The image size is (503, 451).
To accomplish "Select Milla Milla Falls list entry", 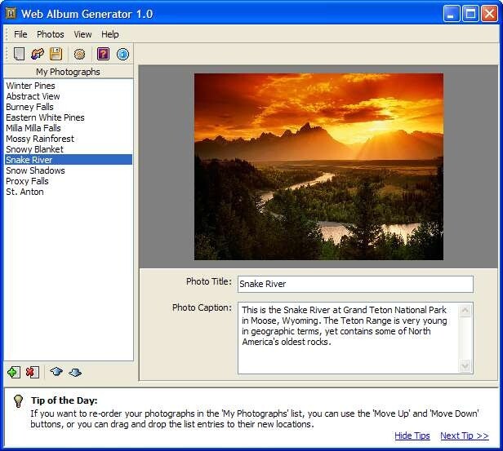I will [69, 128].
